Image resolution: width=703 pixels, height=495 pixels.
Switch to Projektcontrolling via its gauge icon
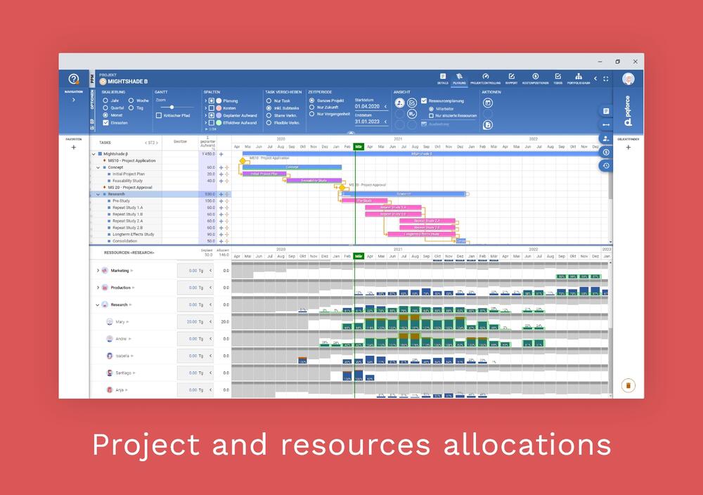pyautogui.click(x=486, y=76)
